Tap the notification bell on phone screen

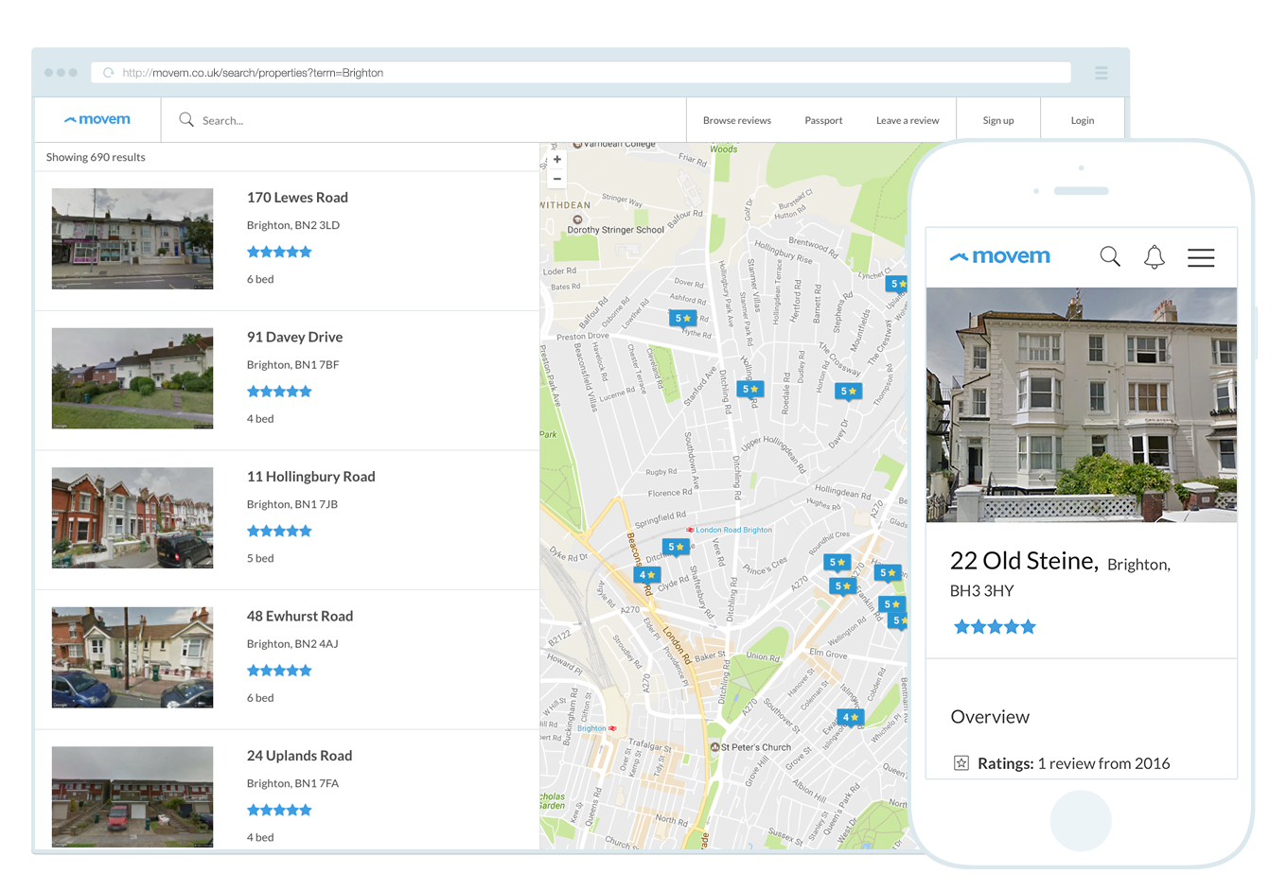1155,257
